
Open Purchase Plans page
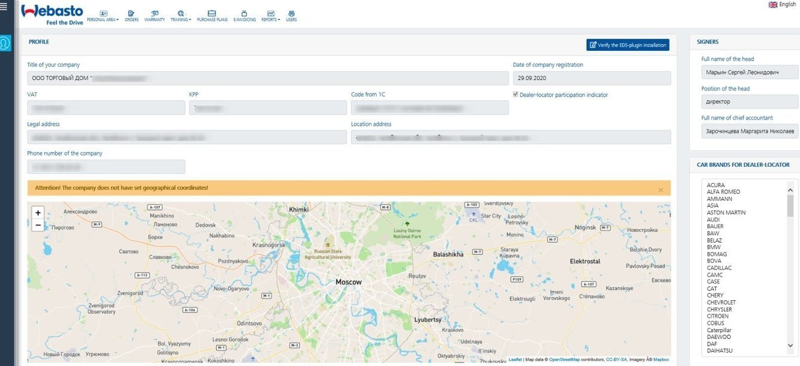pyautogui.click(x=212, y=16)
